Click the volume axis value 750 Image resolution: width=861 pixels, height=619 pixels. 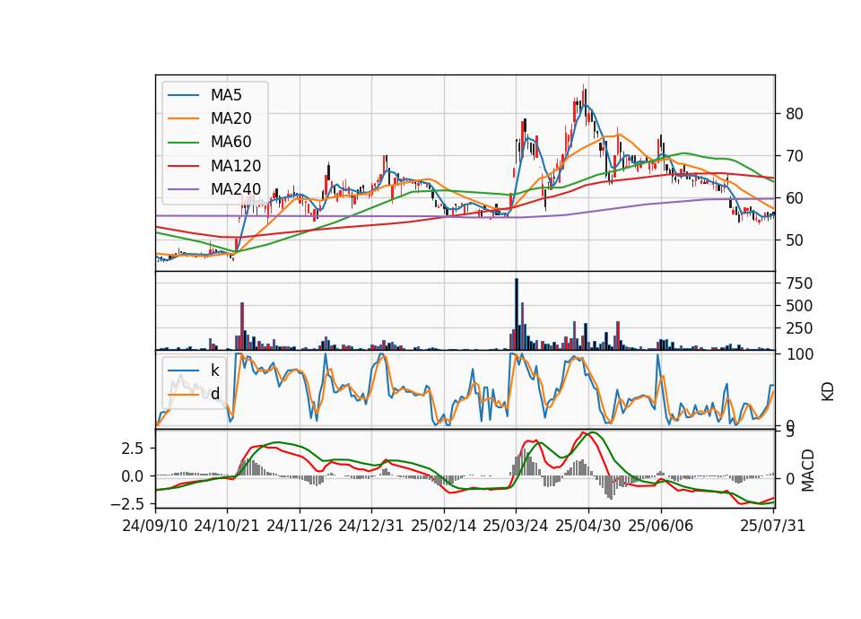click(799, 283)
